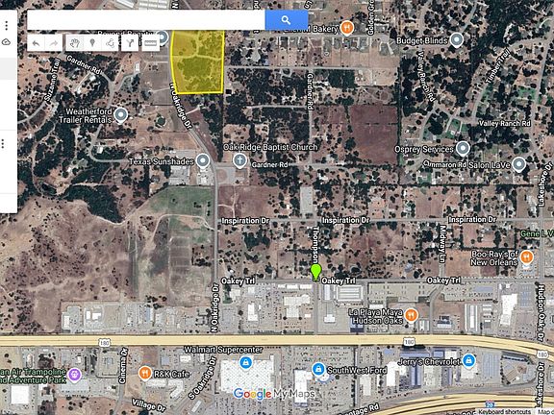Screen dimensions: 554x415
Task: Choose the add marker tool
Action: point(92,43)
